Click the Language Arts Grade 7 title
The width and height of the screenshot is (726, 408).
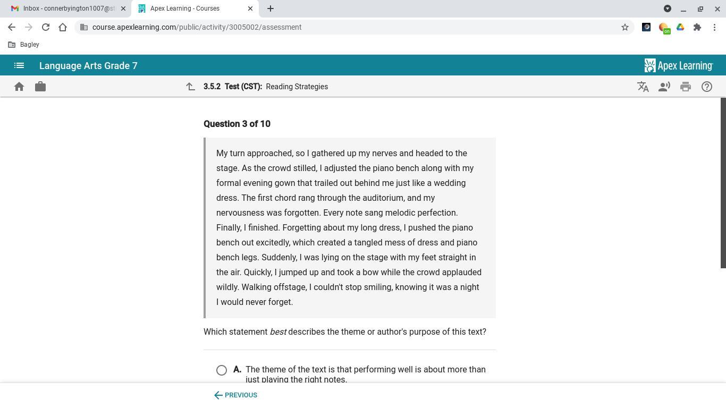point(88,66)
